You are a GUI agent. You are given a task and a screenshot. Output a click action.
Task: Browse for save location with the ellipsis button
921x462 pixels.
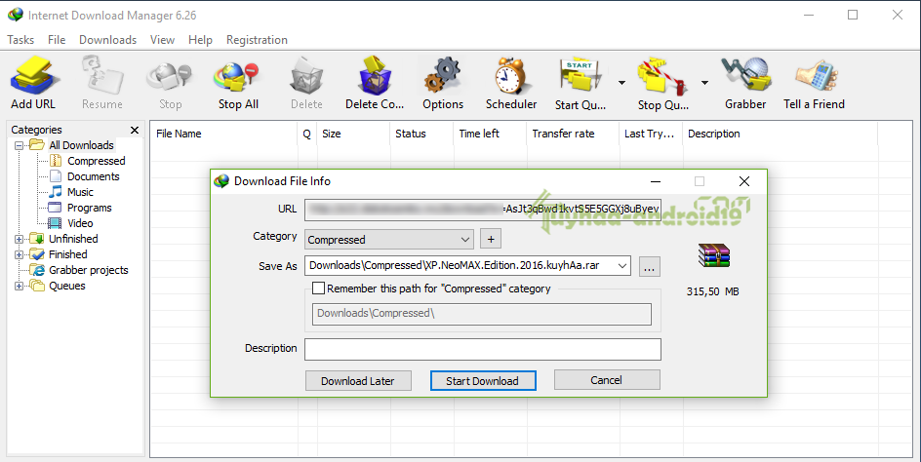[649, 266]
